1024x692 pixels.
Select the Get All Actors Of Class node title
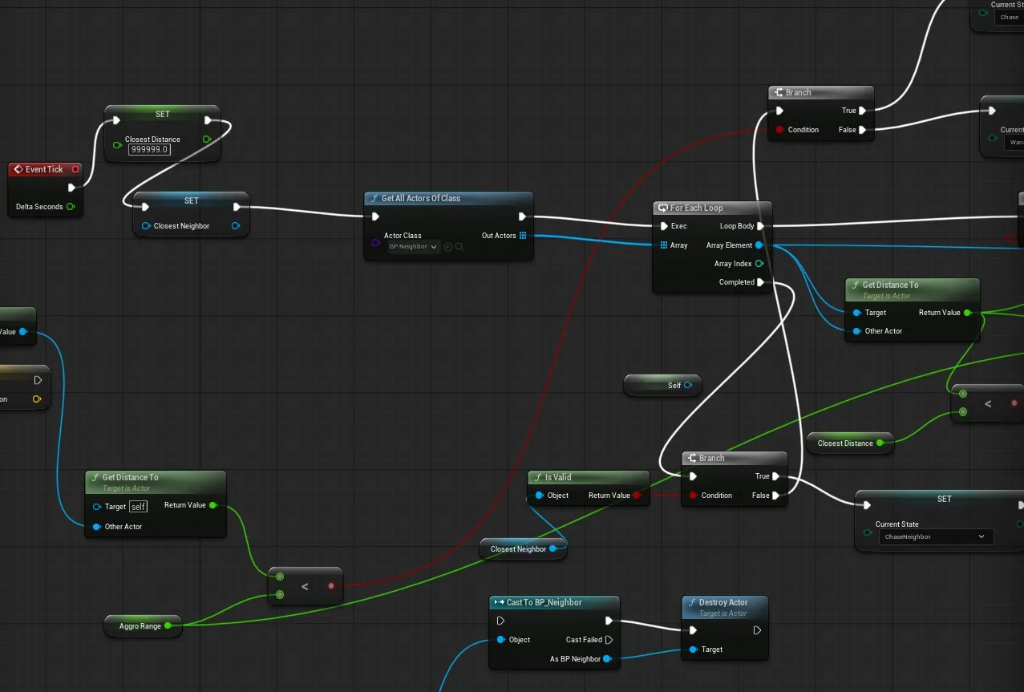pyautogui.click(x=421, y=198)
